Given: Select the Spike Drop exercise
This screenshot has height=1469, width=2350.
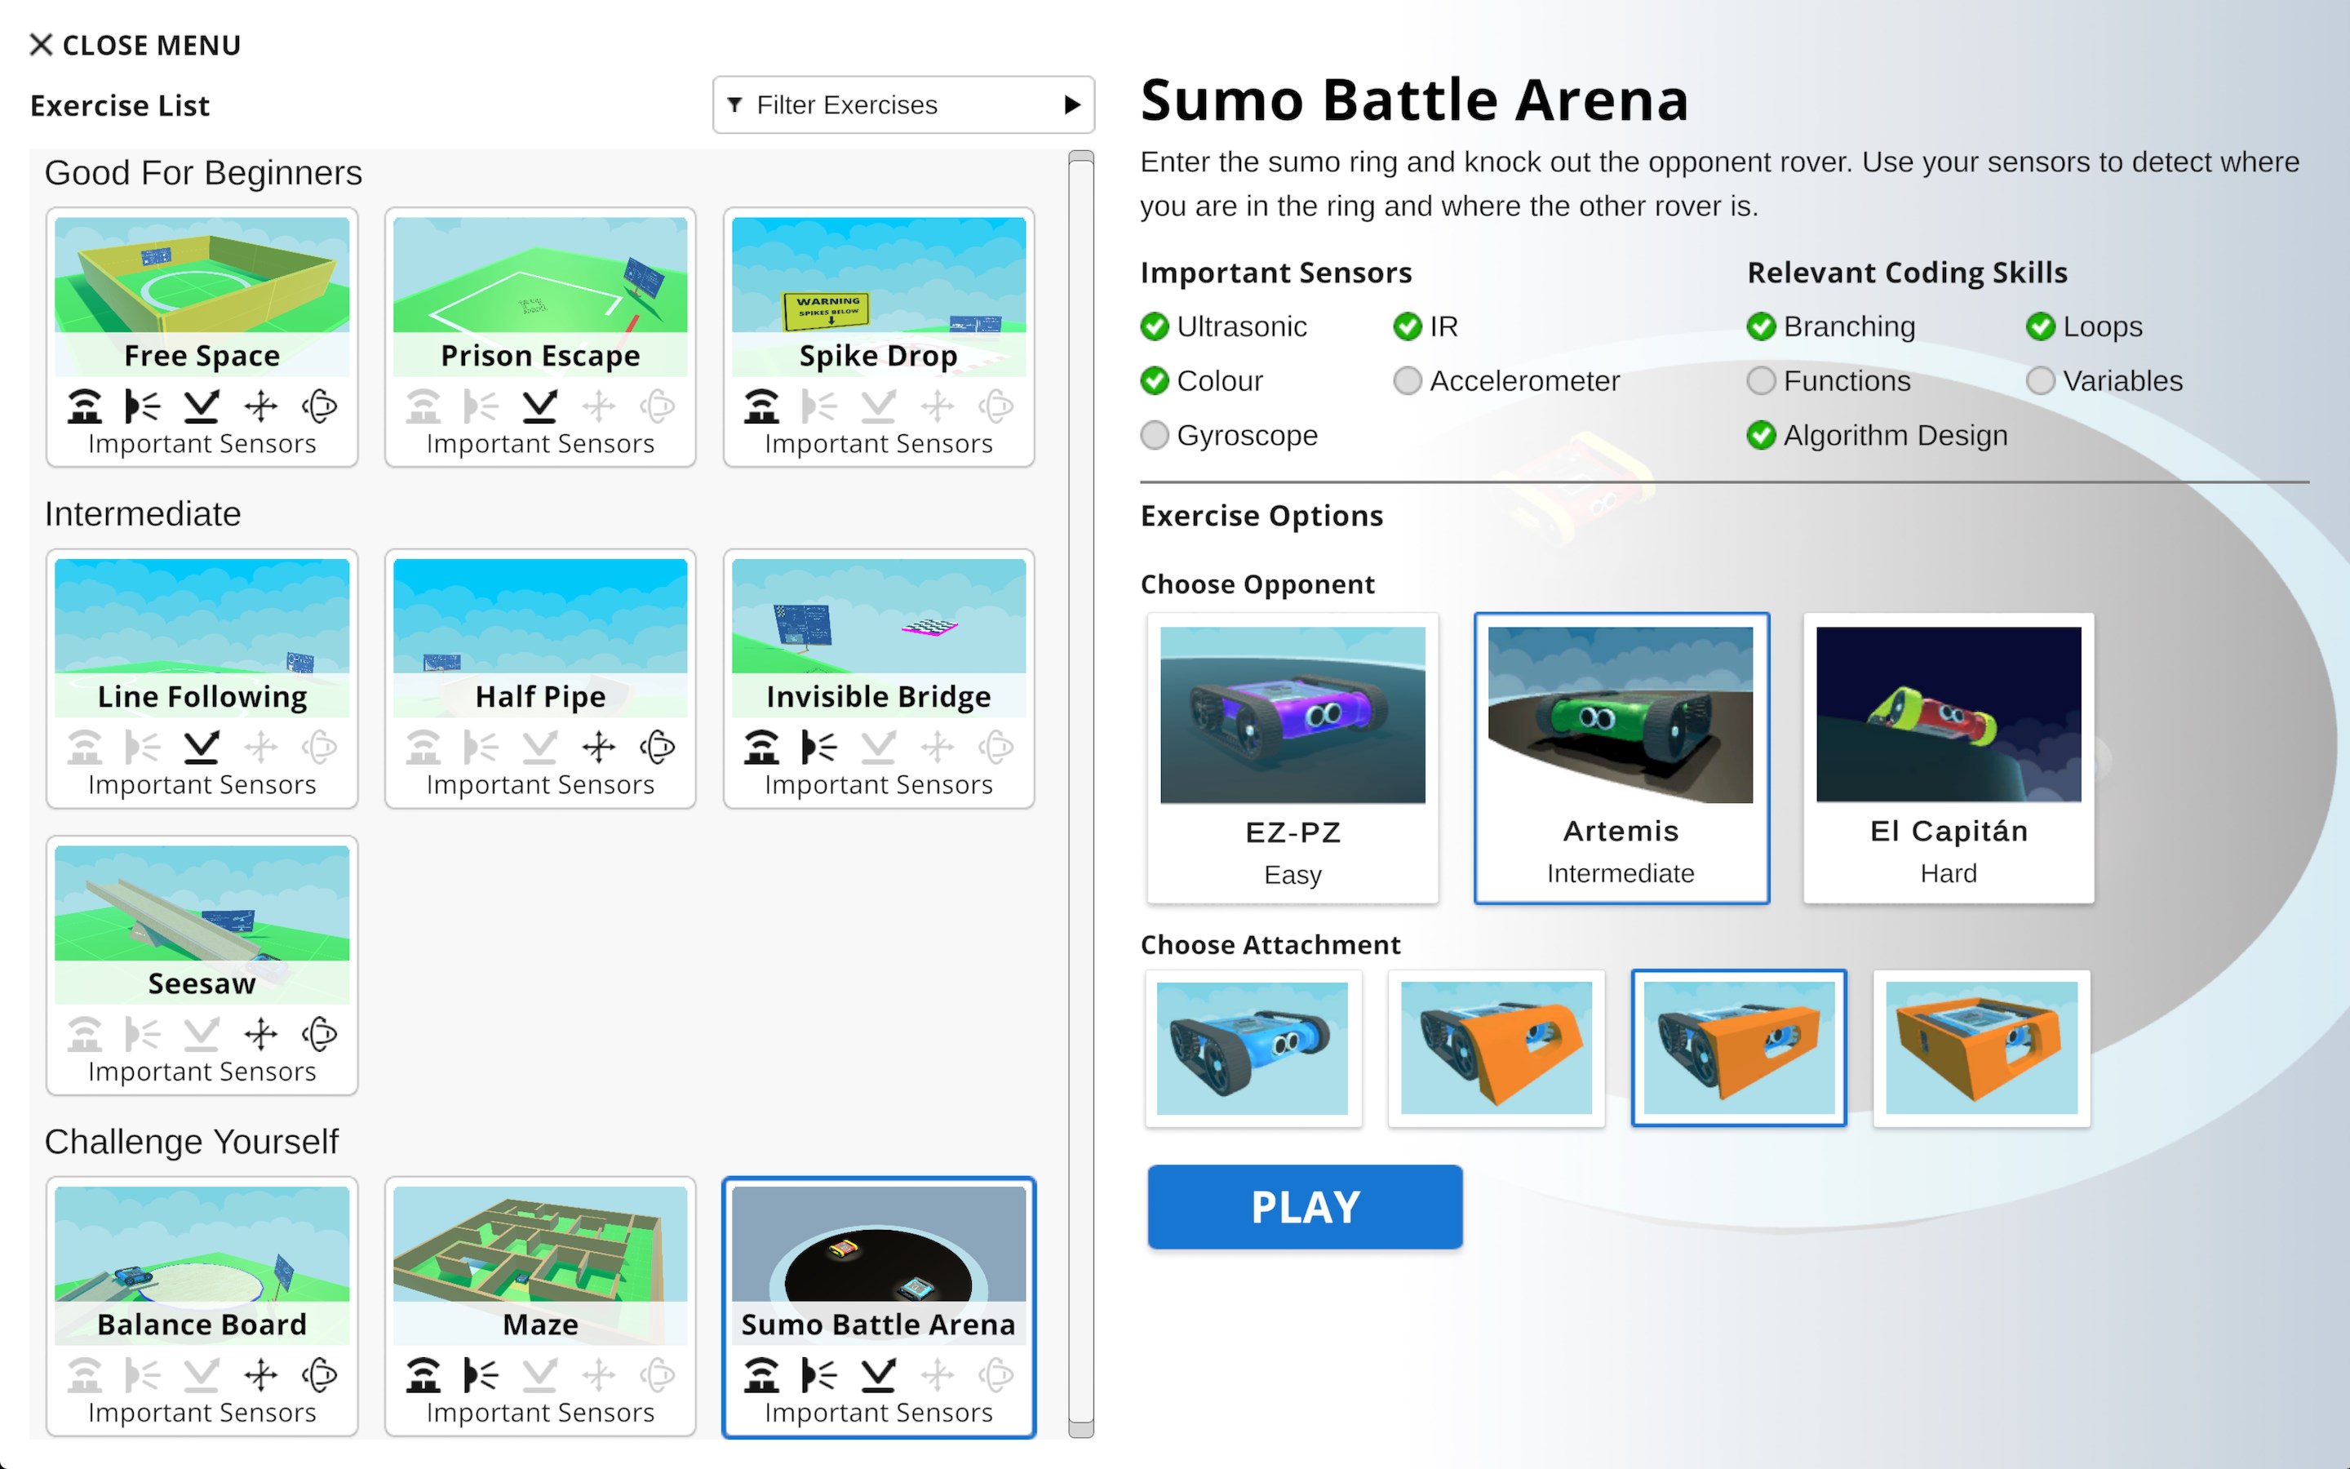Looking at the screenshot, I should (878, 336).
